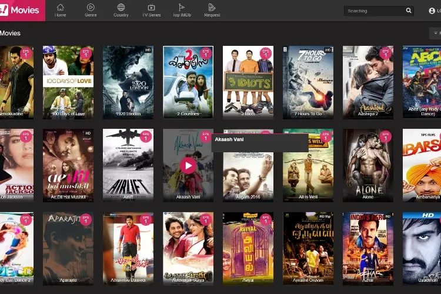This screenshot has height=294, width=441.
Task: Click the HD Rip badge on Ayirathil Oruvan
Action: tap(325, 216)
